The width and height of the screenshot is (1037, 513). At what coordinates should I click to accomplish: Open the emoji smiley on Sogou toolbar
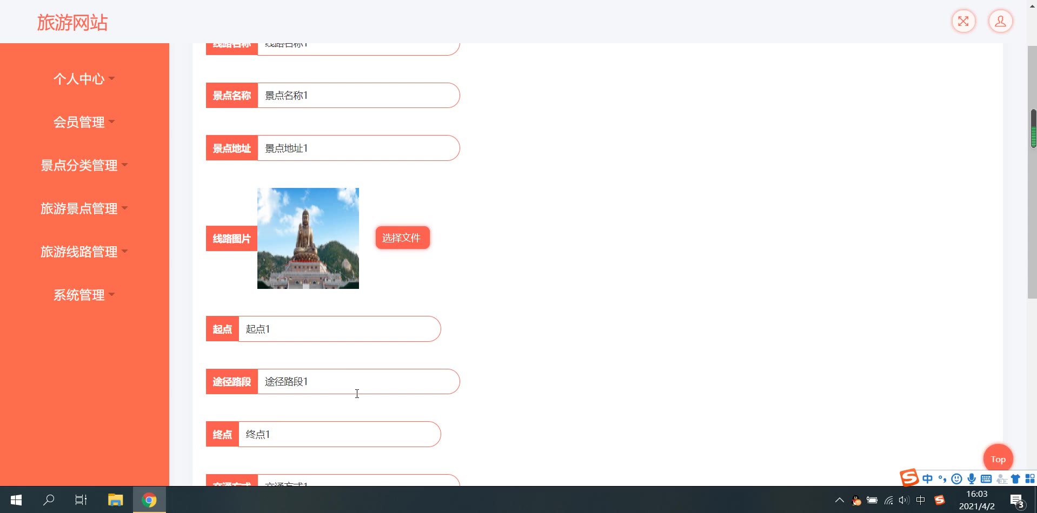pyautogui.click(x=957, y=478)
